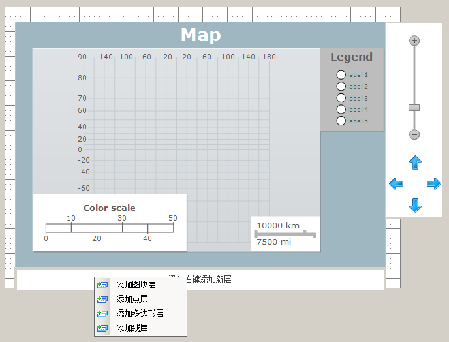The width and height of the screenshot is (449, 342).
Task: Click the zoom in plus icon
Action: [414, 40]
